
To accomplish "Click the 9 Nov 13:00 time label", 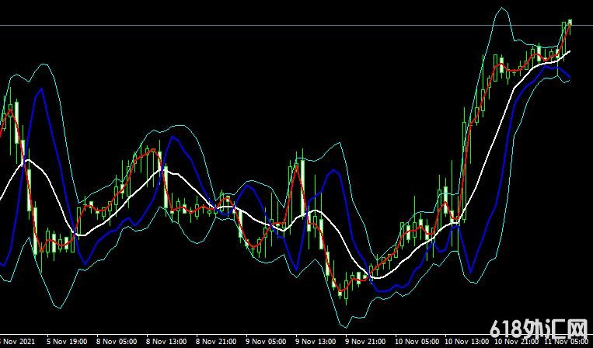I will pos(316,341).
